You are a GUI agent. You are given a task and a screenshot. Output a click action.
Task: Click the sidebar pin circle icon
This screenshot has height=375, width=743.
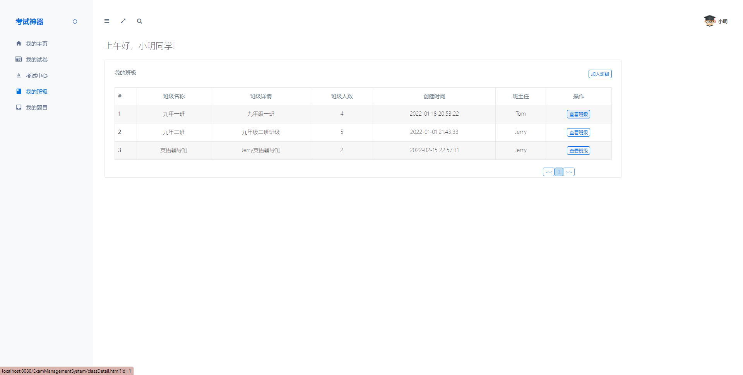[75, 22]
